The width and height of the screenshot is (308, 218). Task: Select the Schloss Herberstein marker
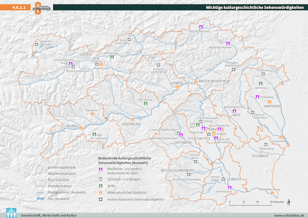coord(253,113)
